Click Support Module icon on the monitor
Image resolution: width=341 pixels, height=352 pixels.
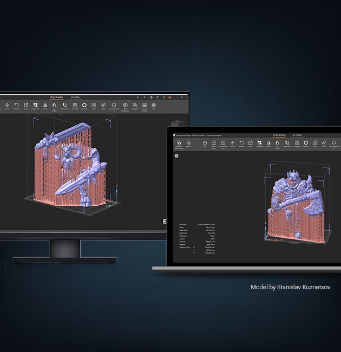(x=144, y=106)
